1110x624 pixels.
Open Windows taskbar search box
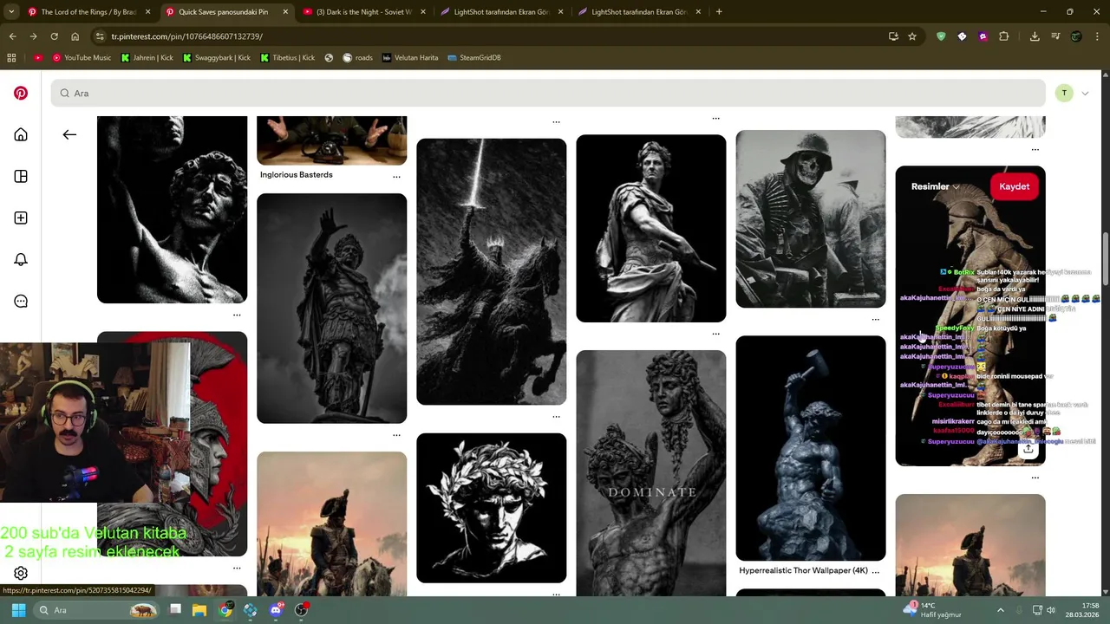click(97, 610)
